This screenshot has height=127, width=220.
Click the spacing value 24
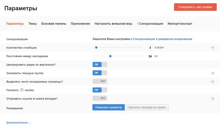point(150,56)
